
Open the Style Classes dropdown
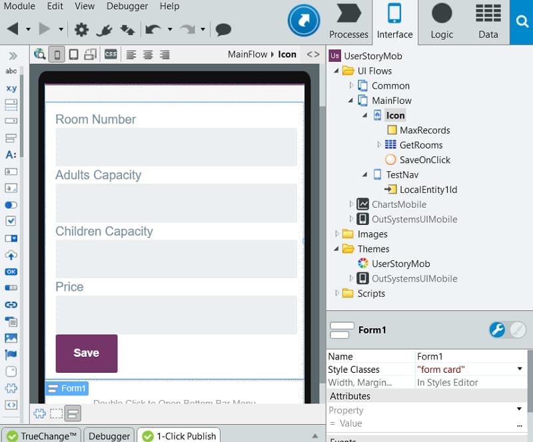[x=519, y=369]
